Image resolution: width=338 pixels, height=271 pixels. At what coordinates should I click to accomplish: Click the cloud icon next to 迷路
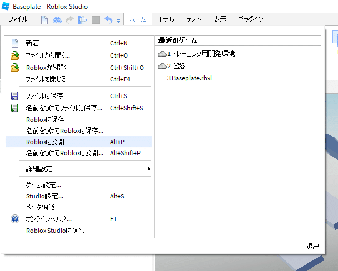point(162,66)
